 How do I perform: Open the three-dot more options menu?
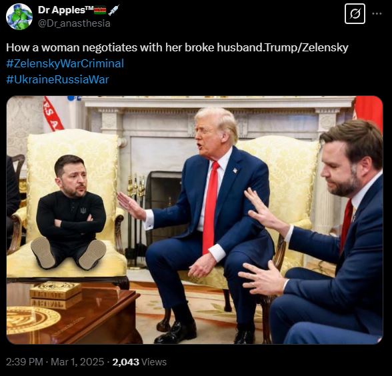coord(377,13)
